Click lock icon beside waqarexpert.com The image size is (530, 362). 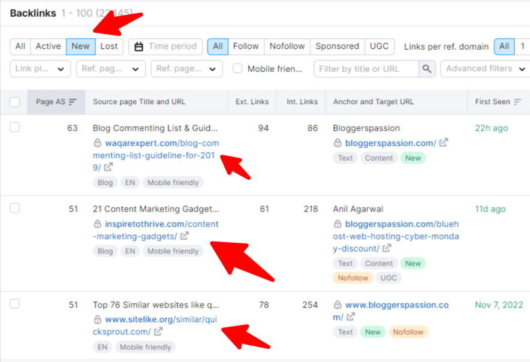[97, 143]
